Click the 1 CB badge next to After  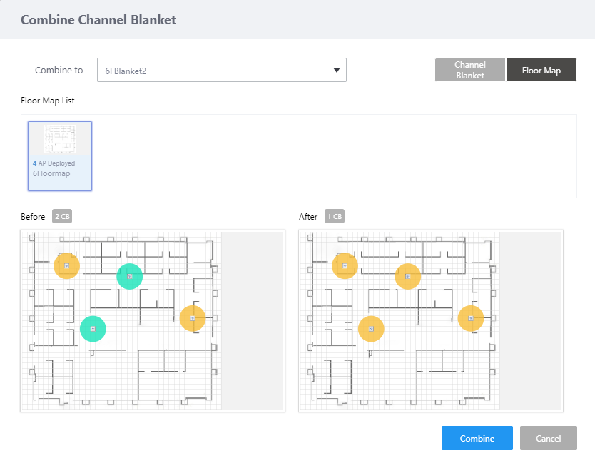point(334,217)
